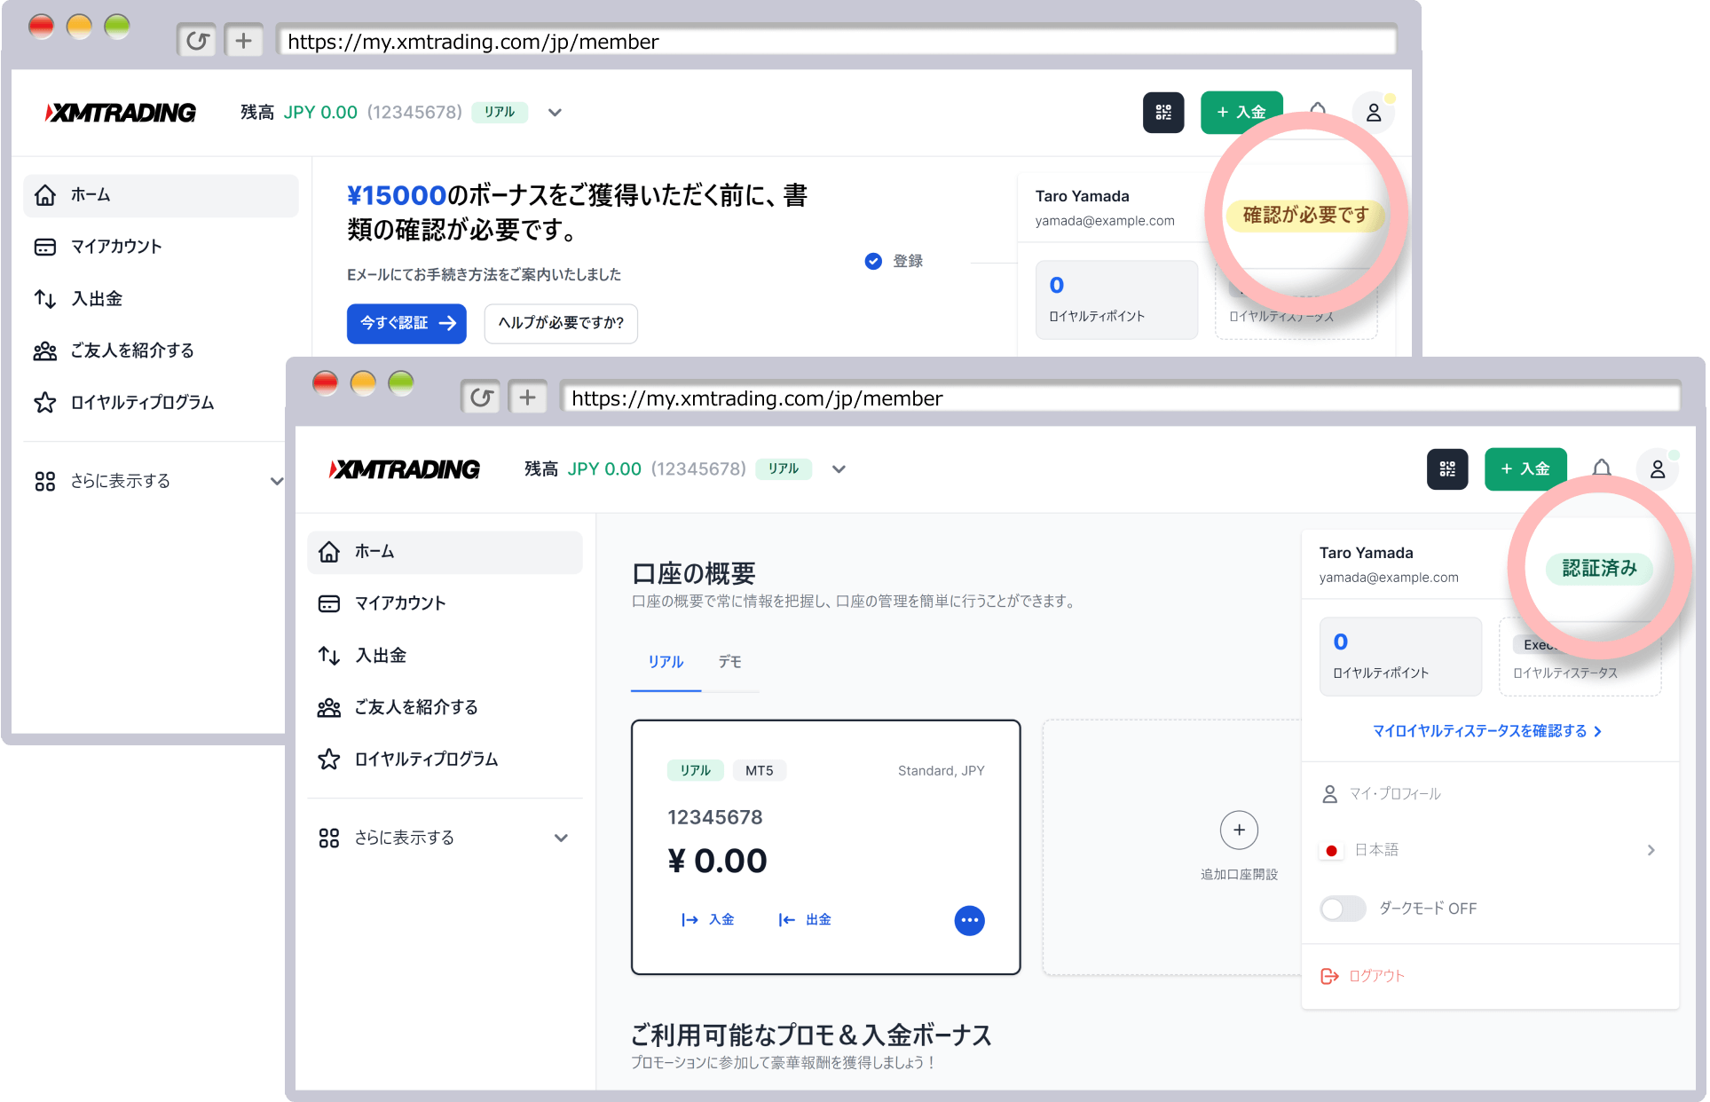Open 入出金 in back window sidebar
Image resolution: width=1710 pixels, height=1102 pixels.
click(x=161, y=299)
